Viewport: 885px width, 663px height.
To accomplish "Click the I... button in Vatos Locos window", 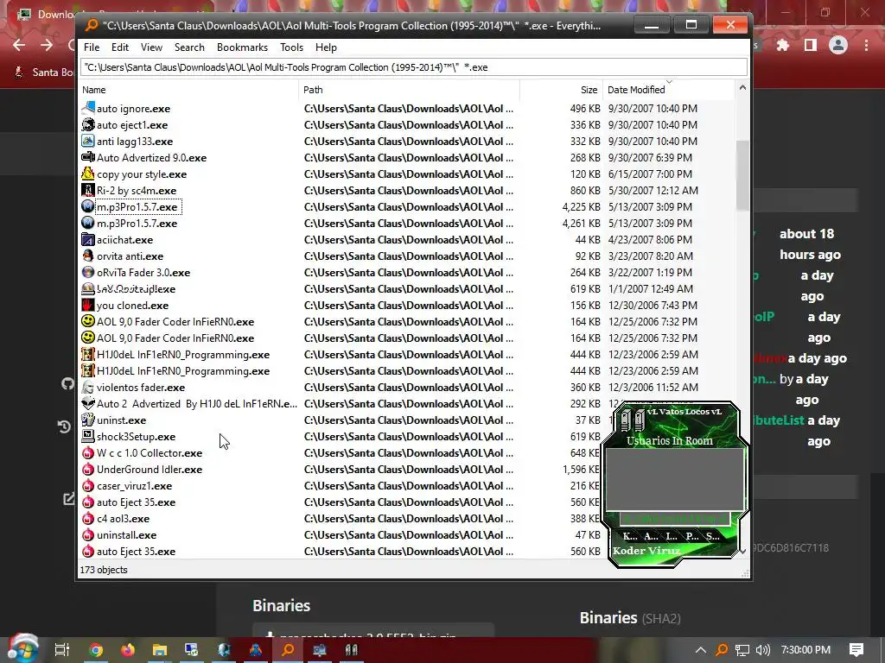I will tap(671, 536).
